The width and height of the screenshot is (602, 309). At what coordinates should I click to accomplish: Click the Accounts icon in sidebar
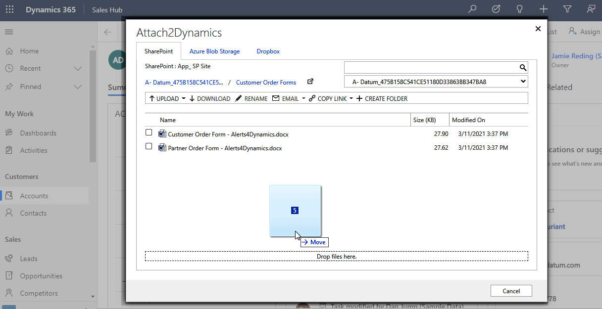click(9, 196)
